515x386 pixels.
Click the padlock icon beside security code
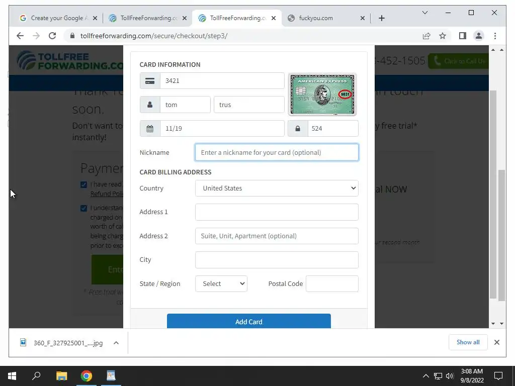(x=298, y=128)
